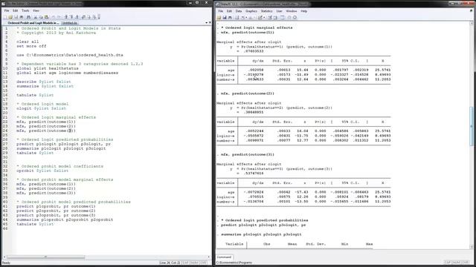Screen dimensions: 476x267
Task: Open Statistics menu in Stata window
Action: point(266,11)
